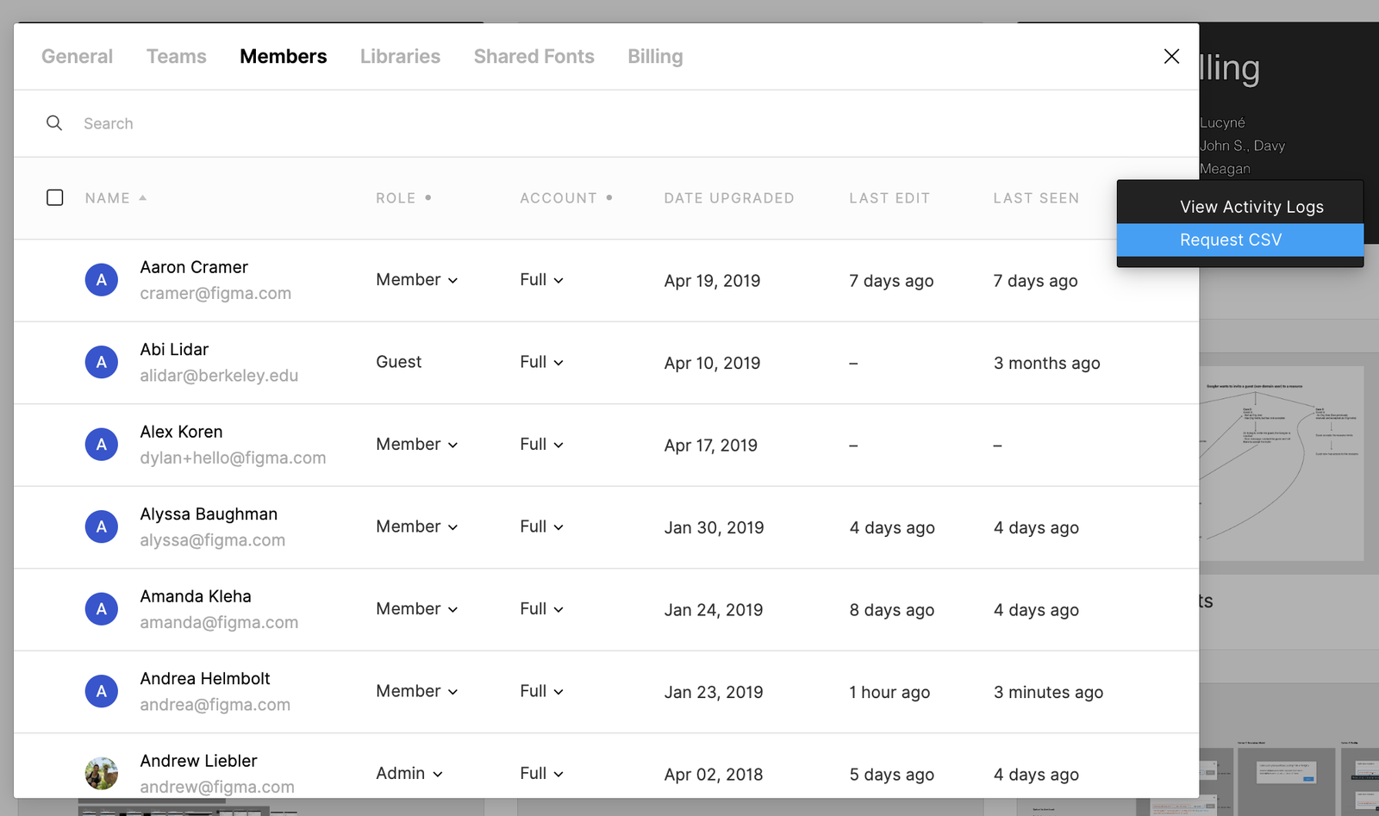The height and width of the screenshot is (816, 1379).
Task: Click the date Apr 02, 2018
Action: coord(714,775)
